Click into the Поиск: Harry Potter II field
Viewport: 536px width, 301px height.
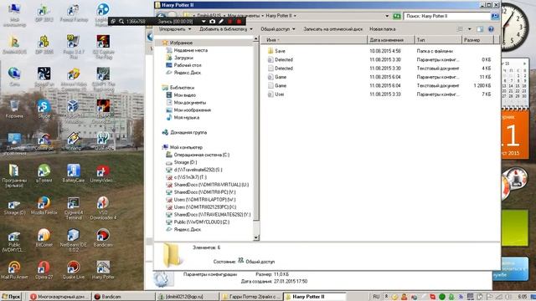pyautogui.click(x=447, y=16)
